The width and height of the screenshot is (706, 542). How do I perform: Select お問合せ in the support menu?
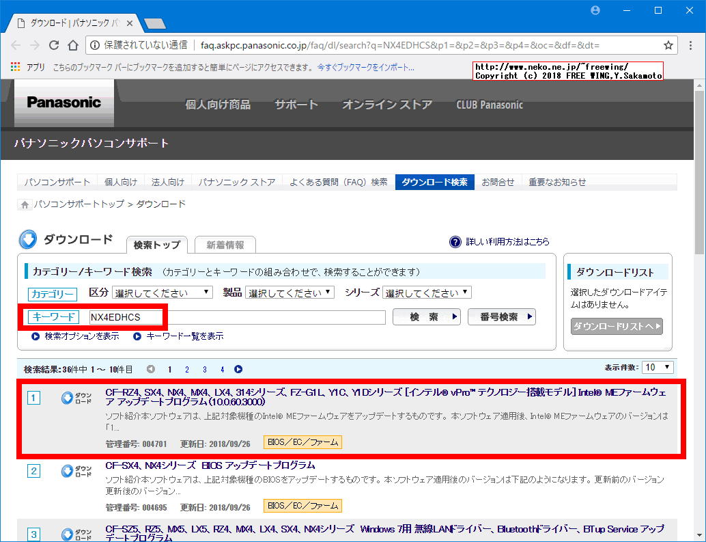(498, 181)
